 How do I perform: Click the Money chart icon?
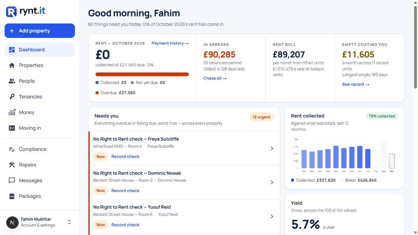(12, 112)
